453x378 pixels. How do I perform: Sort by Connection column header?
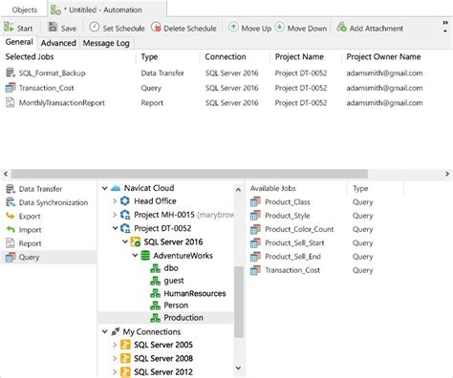point(226,57)
